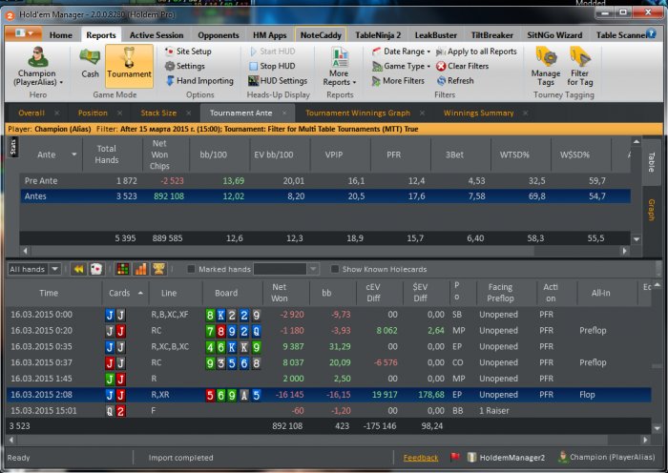Open the All hands dropdown
Image resolution: width=668 pixels, height=473 pixels.
pos(33,269)
